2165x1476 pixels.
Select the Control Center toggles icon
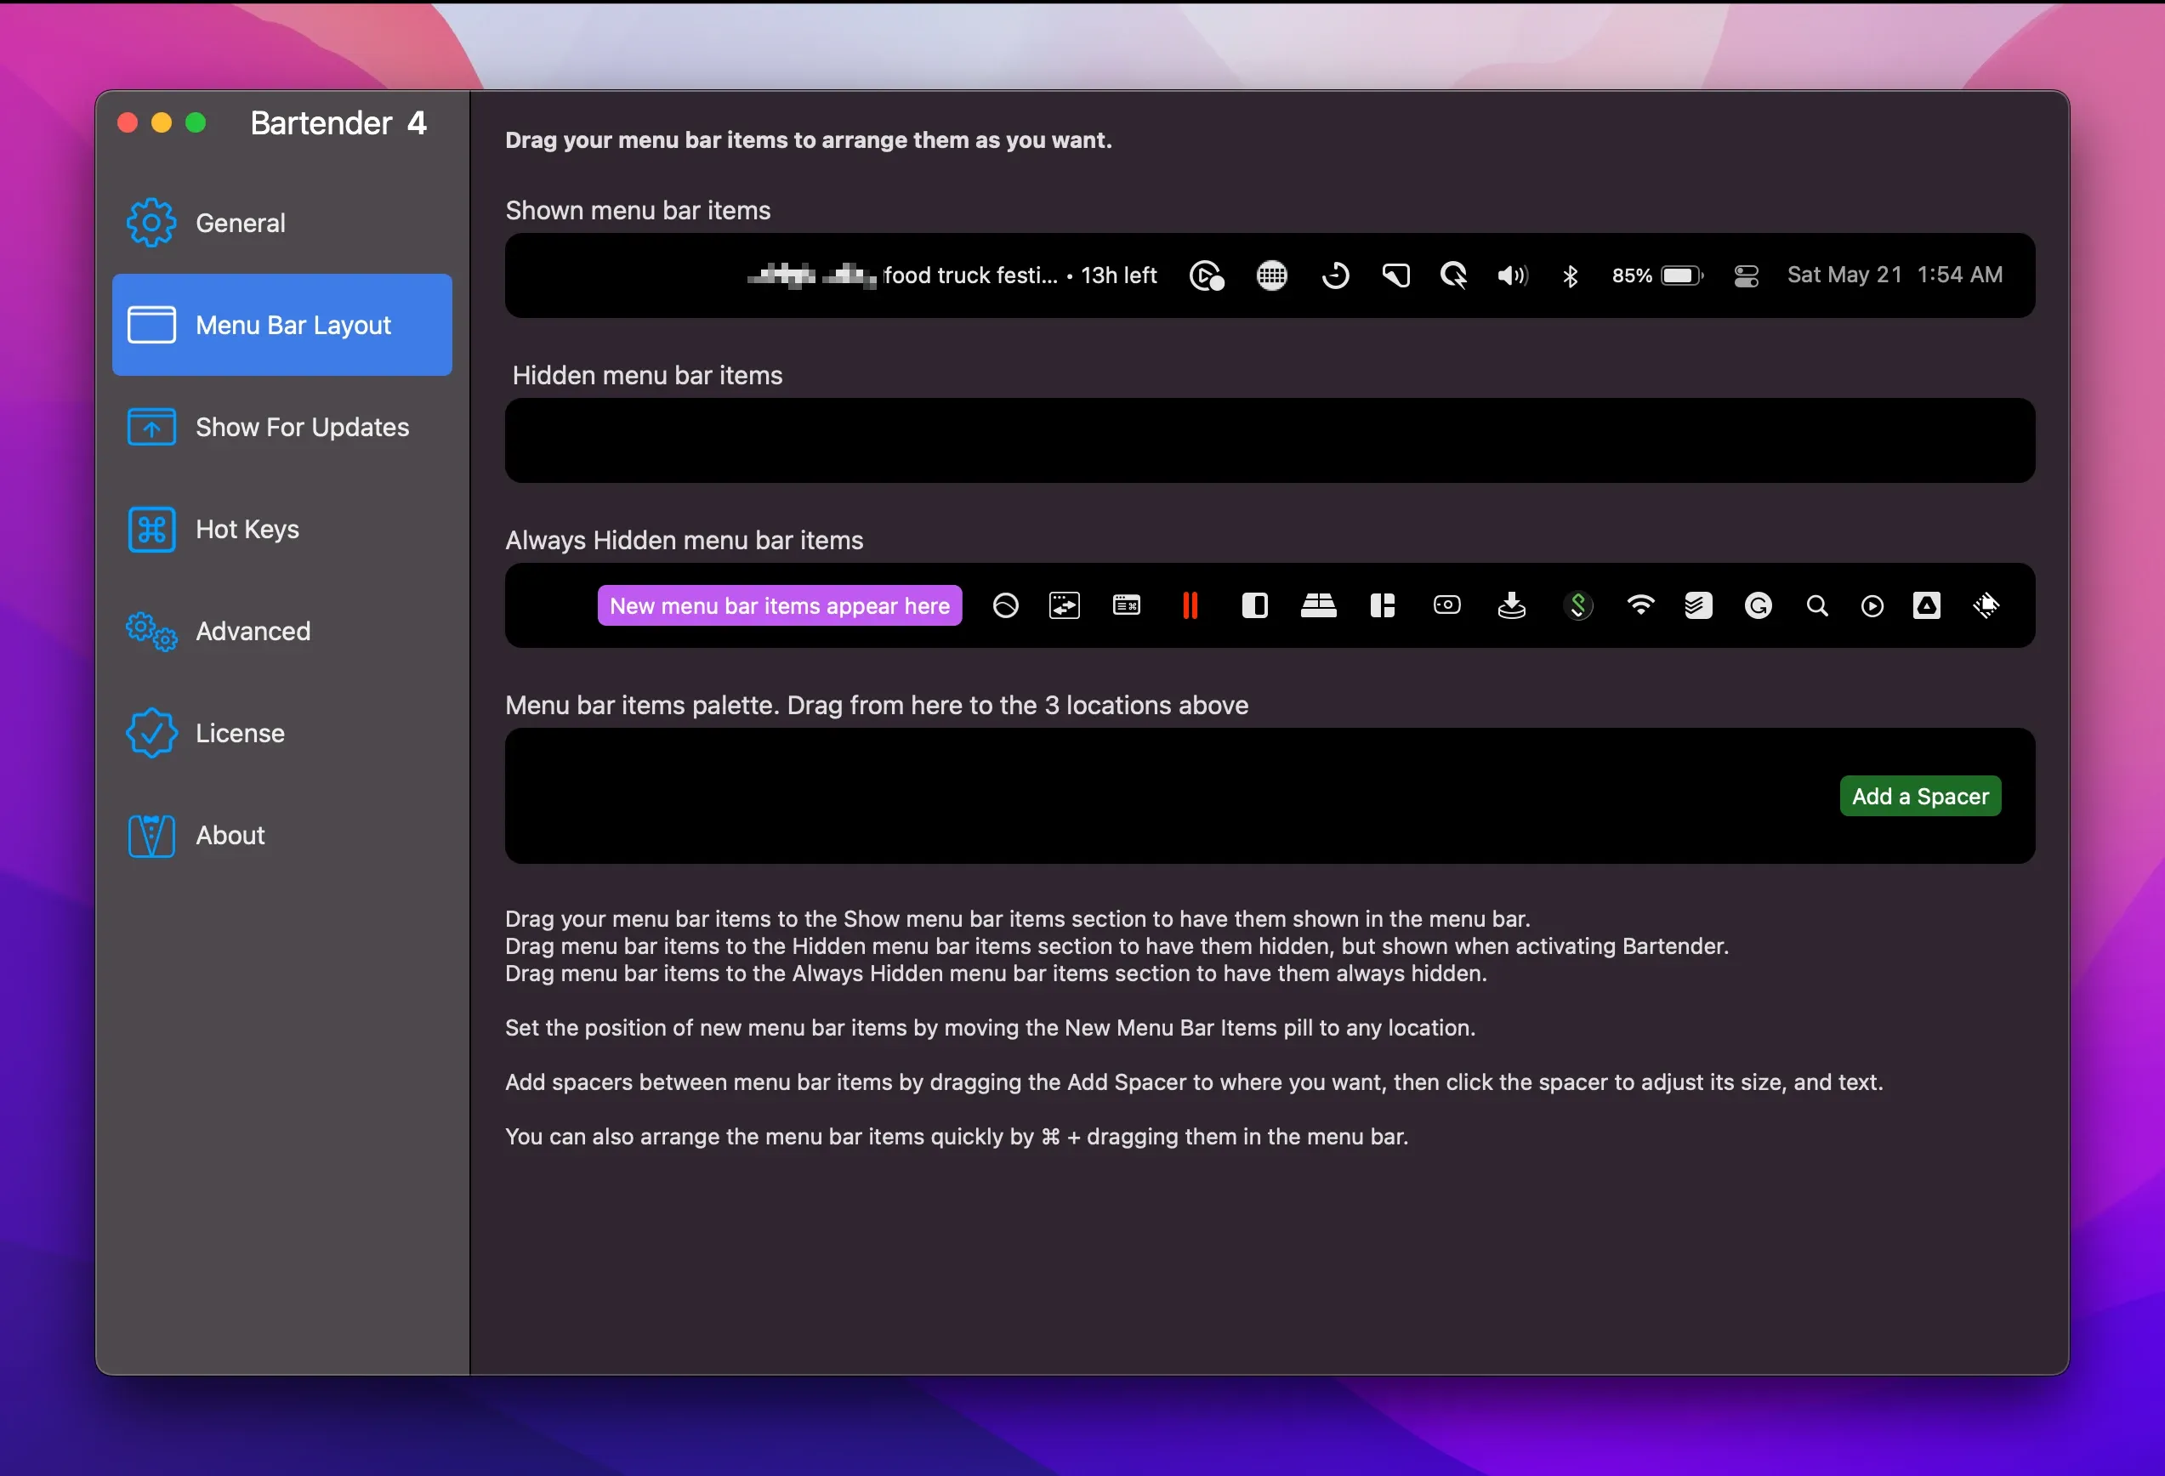click(x=1746, y=275)
